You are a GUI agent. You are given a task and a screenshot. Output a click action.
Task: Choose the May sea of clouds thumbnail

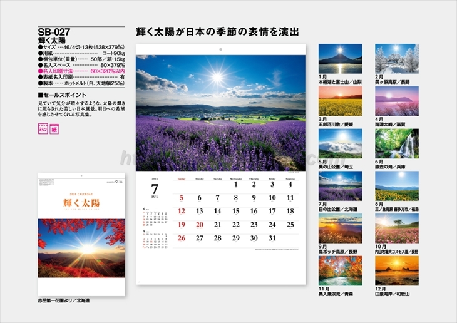pyautogui.click(x=340, y=144)
